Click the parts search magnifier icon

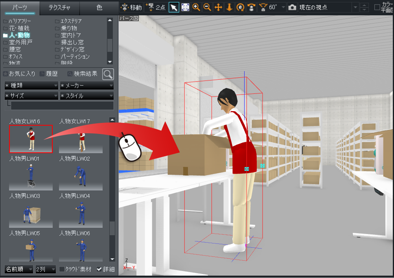pyautogui.click(x=108, y=74)
